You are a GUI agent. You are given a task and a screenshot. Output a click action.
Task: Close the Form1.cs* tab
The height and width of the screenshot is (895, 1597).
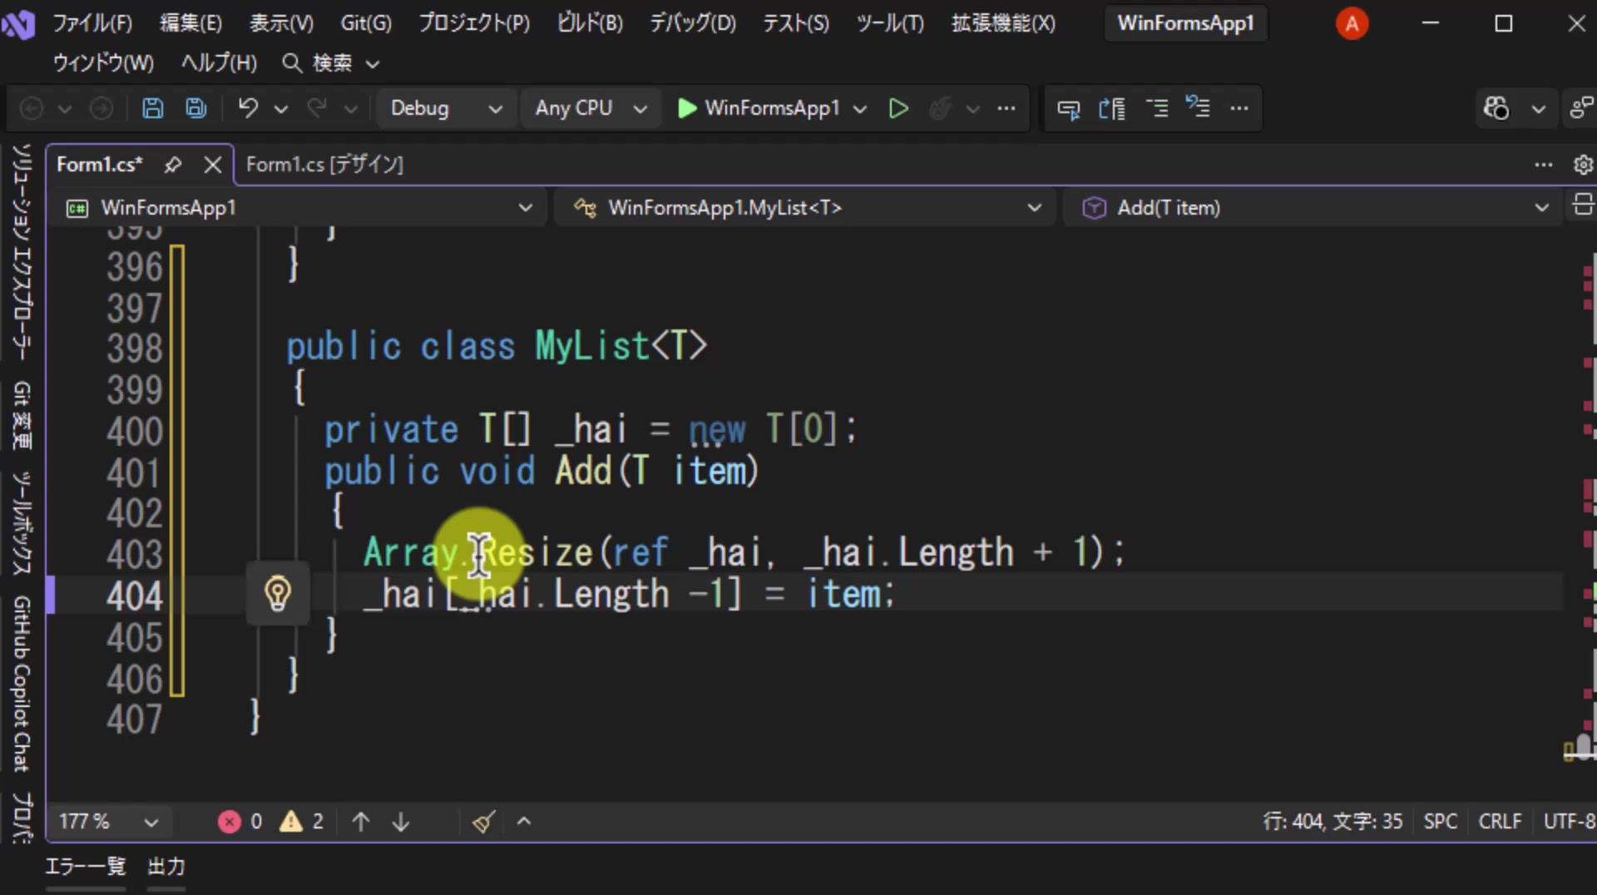tap(213, 165)
